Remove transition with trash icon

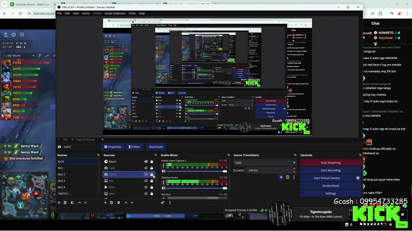point(288,177)
